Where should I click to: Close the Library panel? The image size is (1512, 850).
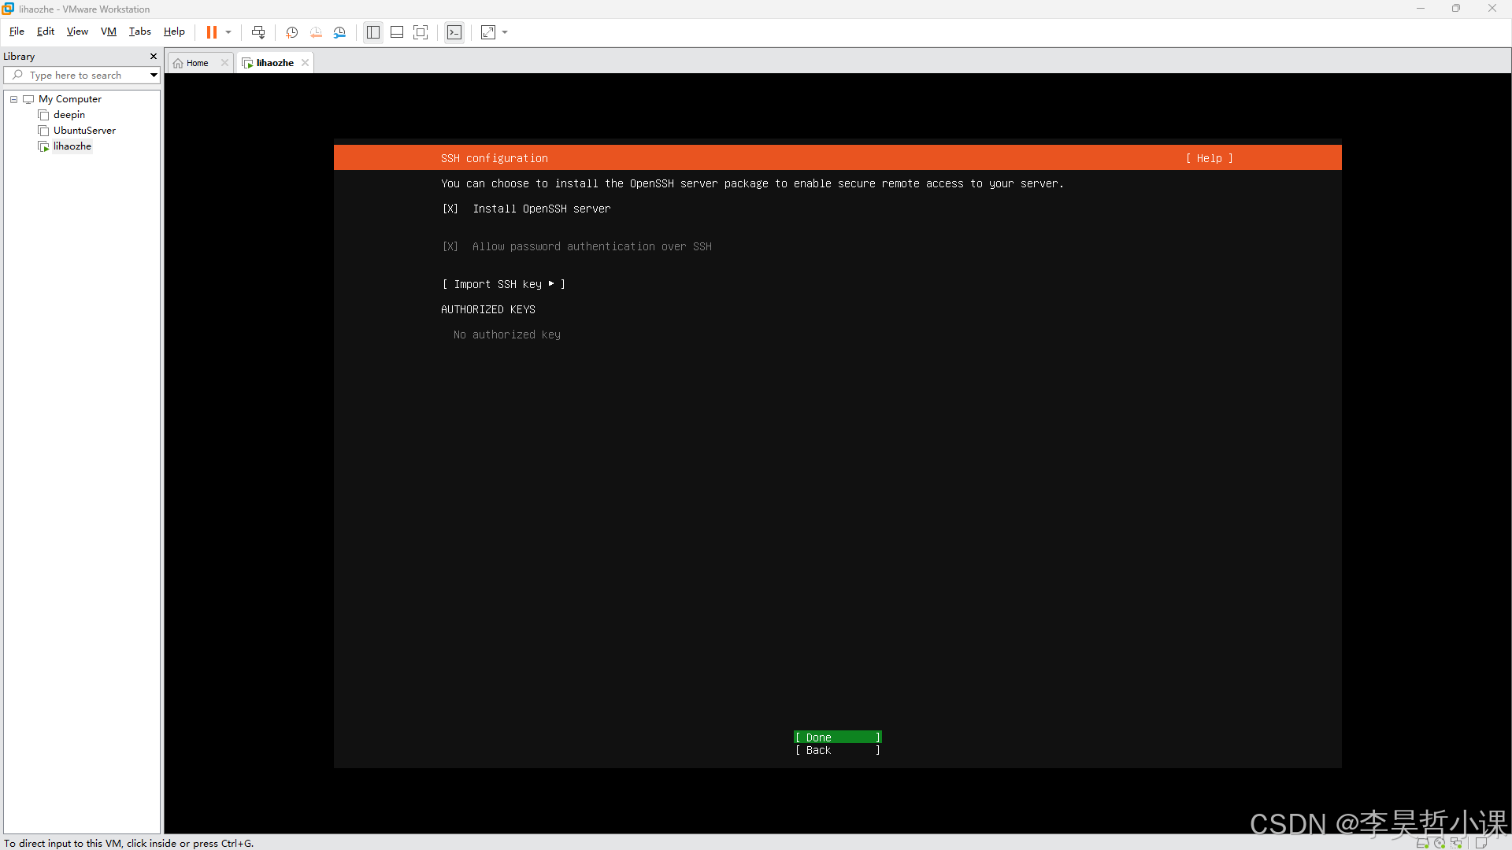click(x=154, y=57)
